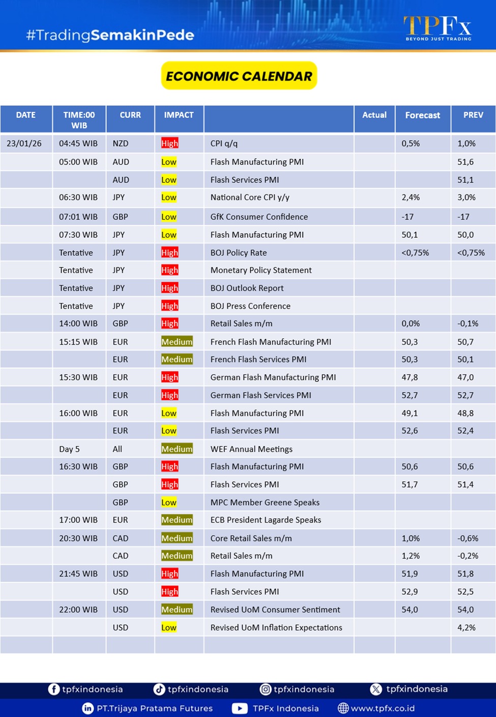This screenshot has width=496, height=717.
Task: Click the TikTok icon in footer
Action: pos(159,690)
